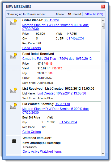Viewport: 111px width, 162px height.
Task: Click the Bond Detail Received heading
Action: (x=38, y=54)
